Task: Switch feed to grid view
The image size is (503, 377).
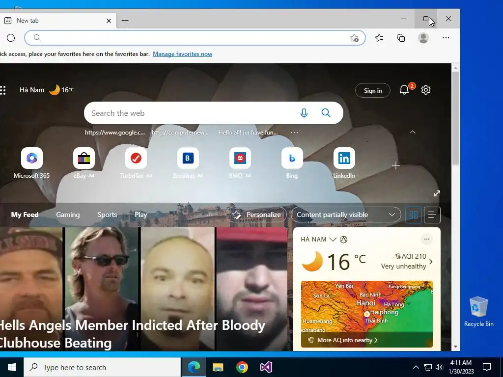Action: click(x=414, y=215)
